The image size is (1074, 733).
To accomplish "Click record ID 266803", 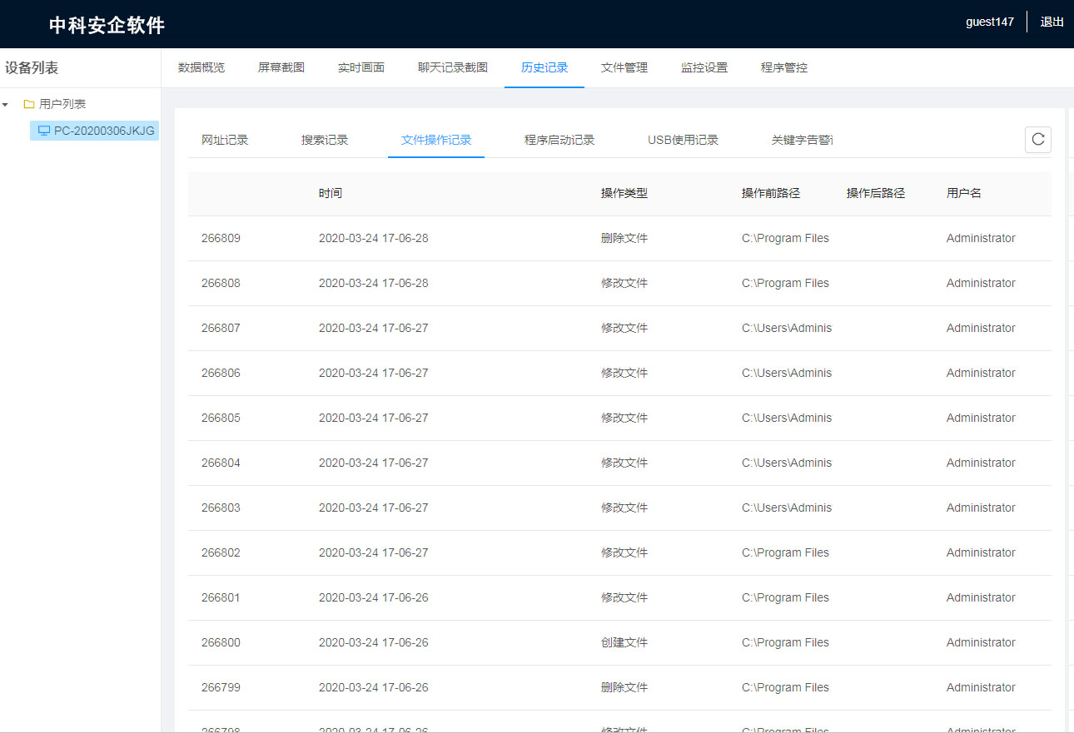I will tap(221, 508).
